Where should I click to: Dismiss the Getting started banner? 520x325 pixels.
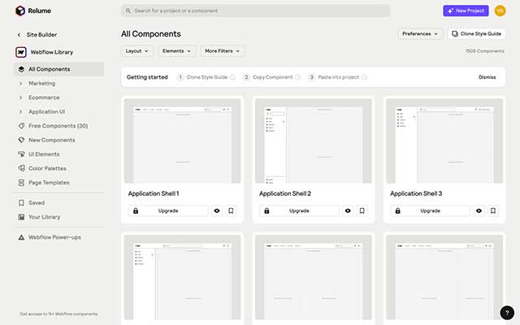click(x=487, y=77)
